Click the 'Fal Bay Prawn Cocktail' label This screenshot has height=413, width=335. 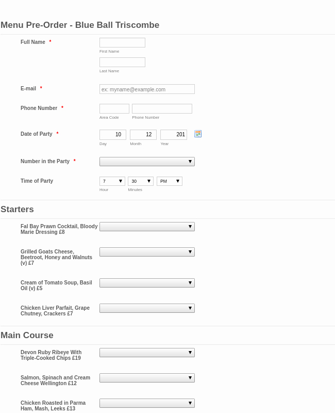click(59, 229)
